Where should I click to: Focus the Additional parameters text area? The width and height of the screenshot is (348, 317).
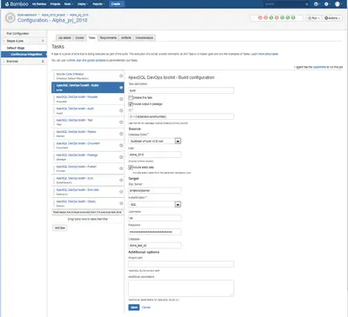pyautogui.click(x=181, y=288)
